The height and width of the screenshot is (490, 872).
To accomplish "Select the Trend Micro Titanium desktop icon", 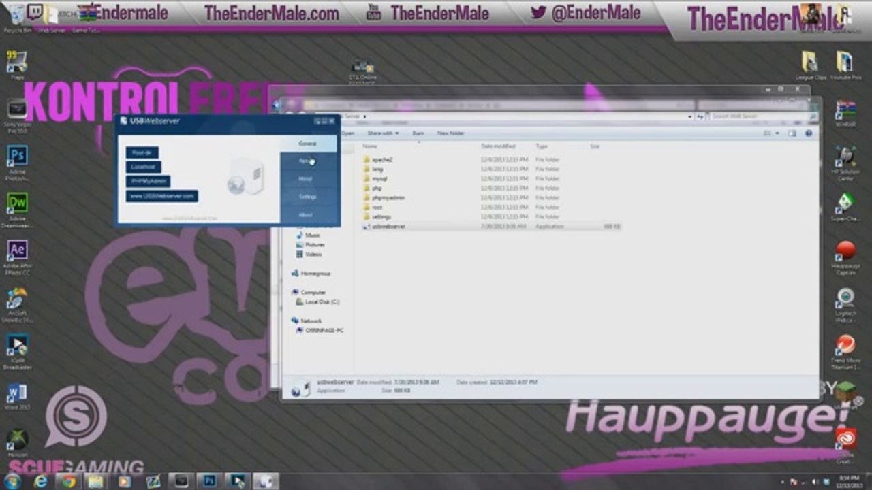I will 845,353.
